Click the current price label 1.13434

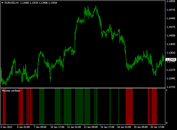171,60
